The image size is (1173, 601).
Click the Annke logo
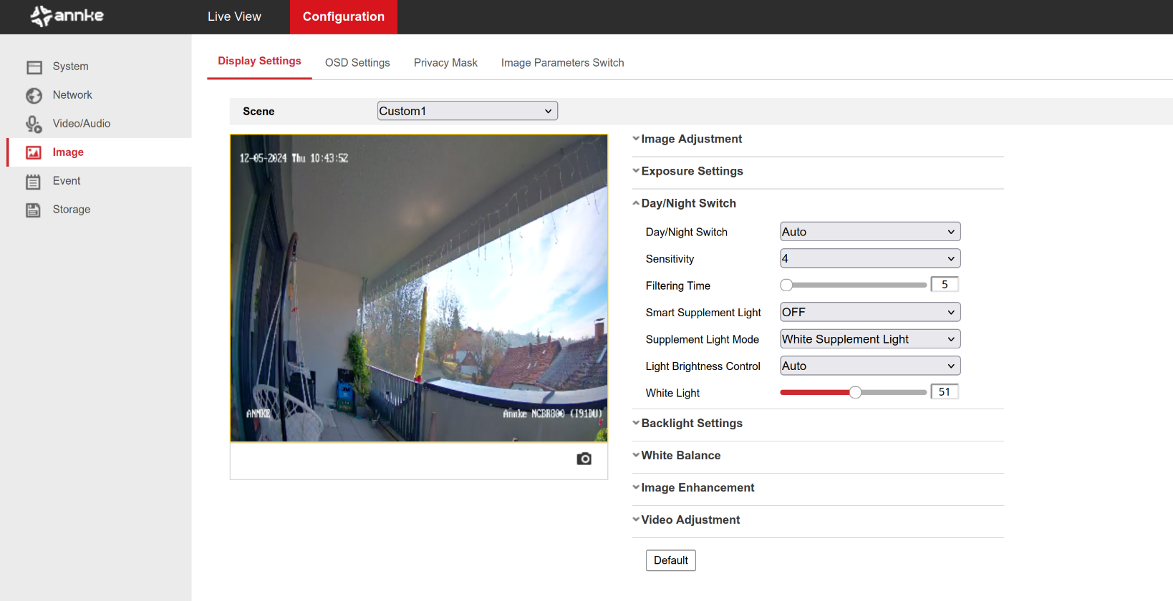tap(67, 16)
